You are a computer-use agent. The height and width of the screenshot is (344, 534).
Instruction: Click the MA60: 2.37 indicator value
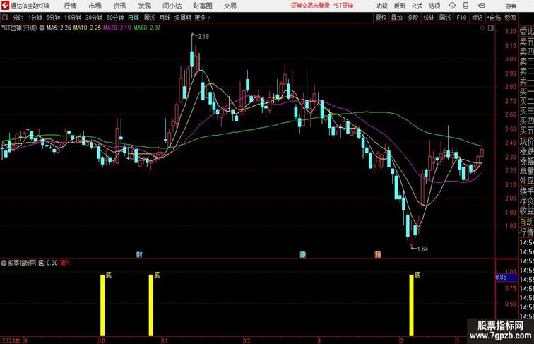147,28
